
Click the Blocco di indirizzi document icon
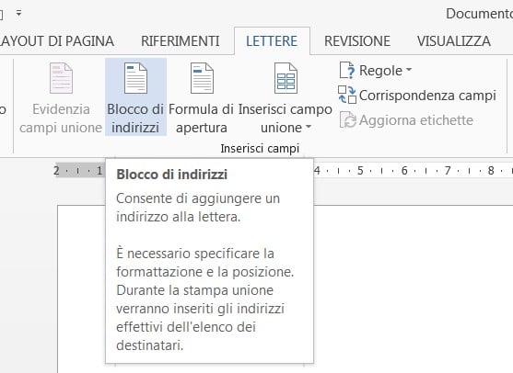[x=135, y=78]
